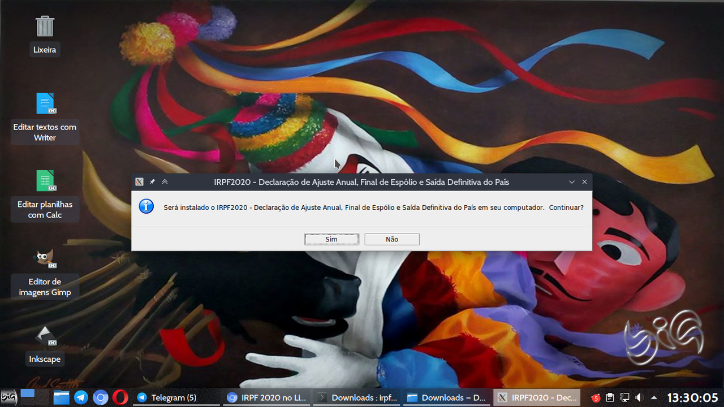Click the blue information icon in dialog
Screen dimensions: 724x407
[x=146, y=206]
